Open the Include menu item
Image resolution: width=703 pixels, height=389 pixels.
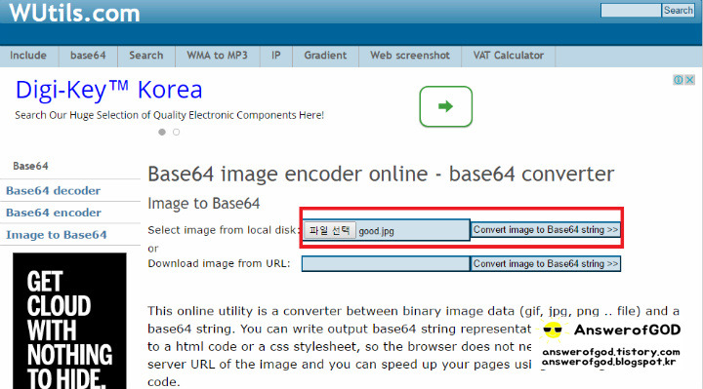(28, 56)
